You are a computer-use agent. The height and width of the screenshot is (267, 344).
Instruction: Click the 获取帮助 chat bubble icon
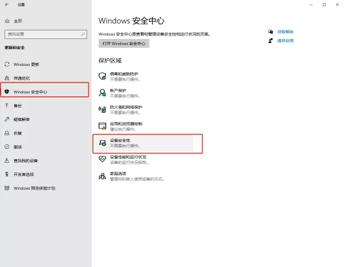coord(271,32)
